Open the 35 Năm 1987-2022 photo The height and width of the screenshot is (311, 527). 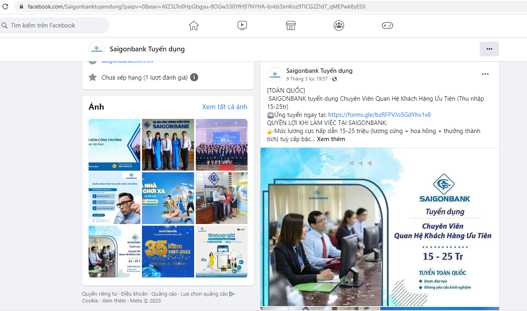(x=168, y=252)
